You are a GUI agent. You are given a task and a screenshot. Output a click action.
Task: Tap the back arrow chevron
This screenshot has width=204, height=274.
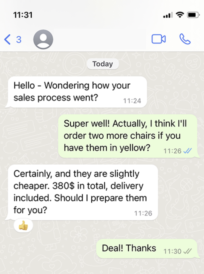point(7,40)
